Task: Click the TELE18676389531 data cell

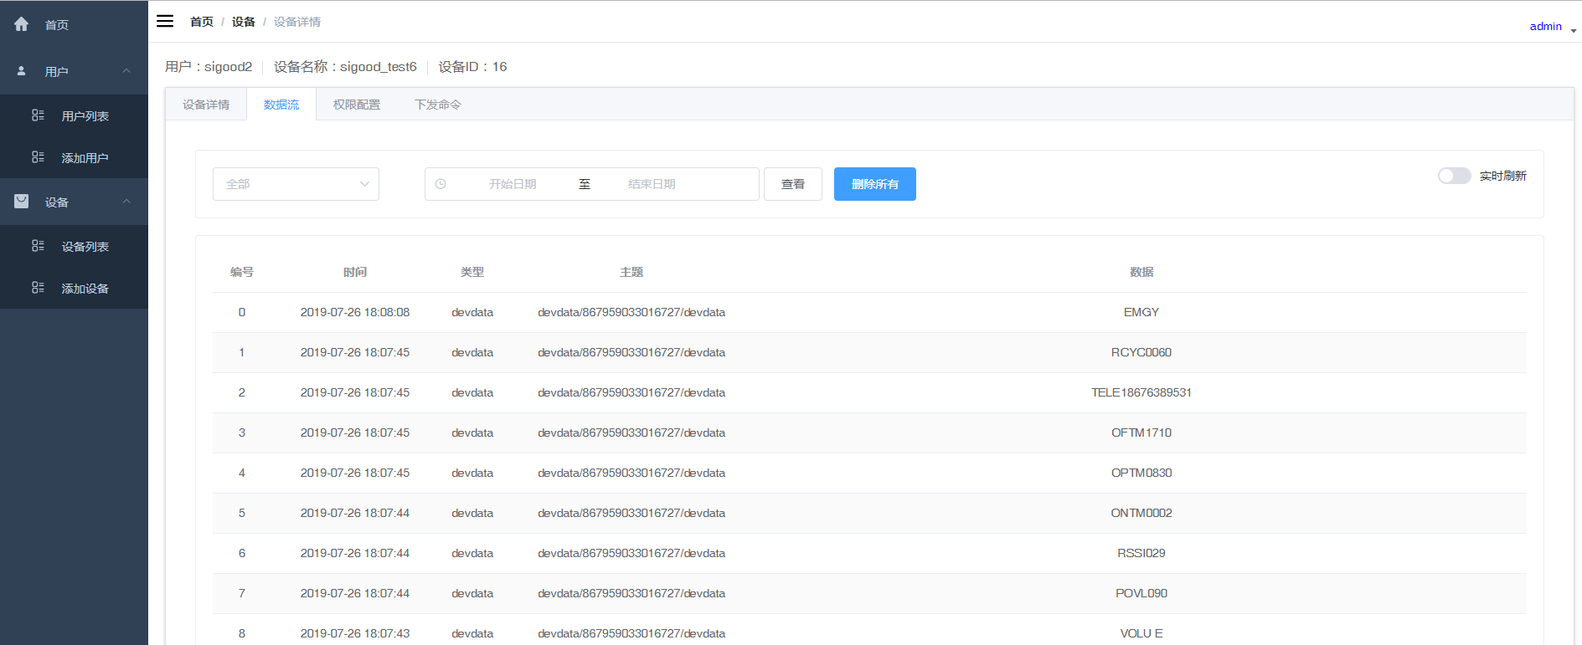Action: 1141,392
